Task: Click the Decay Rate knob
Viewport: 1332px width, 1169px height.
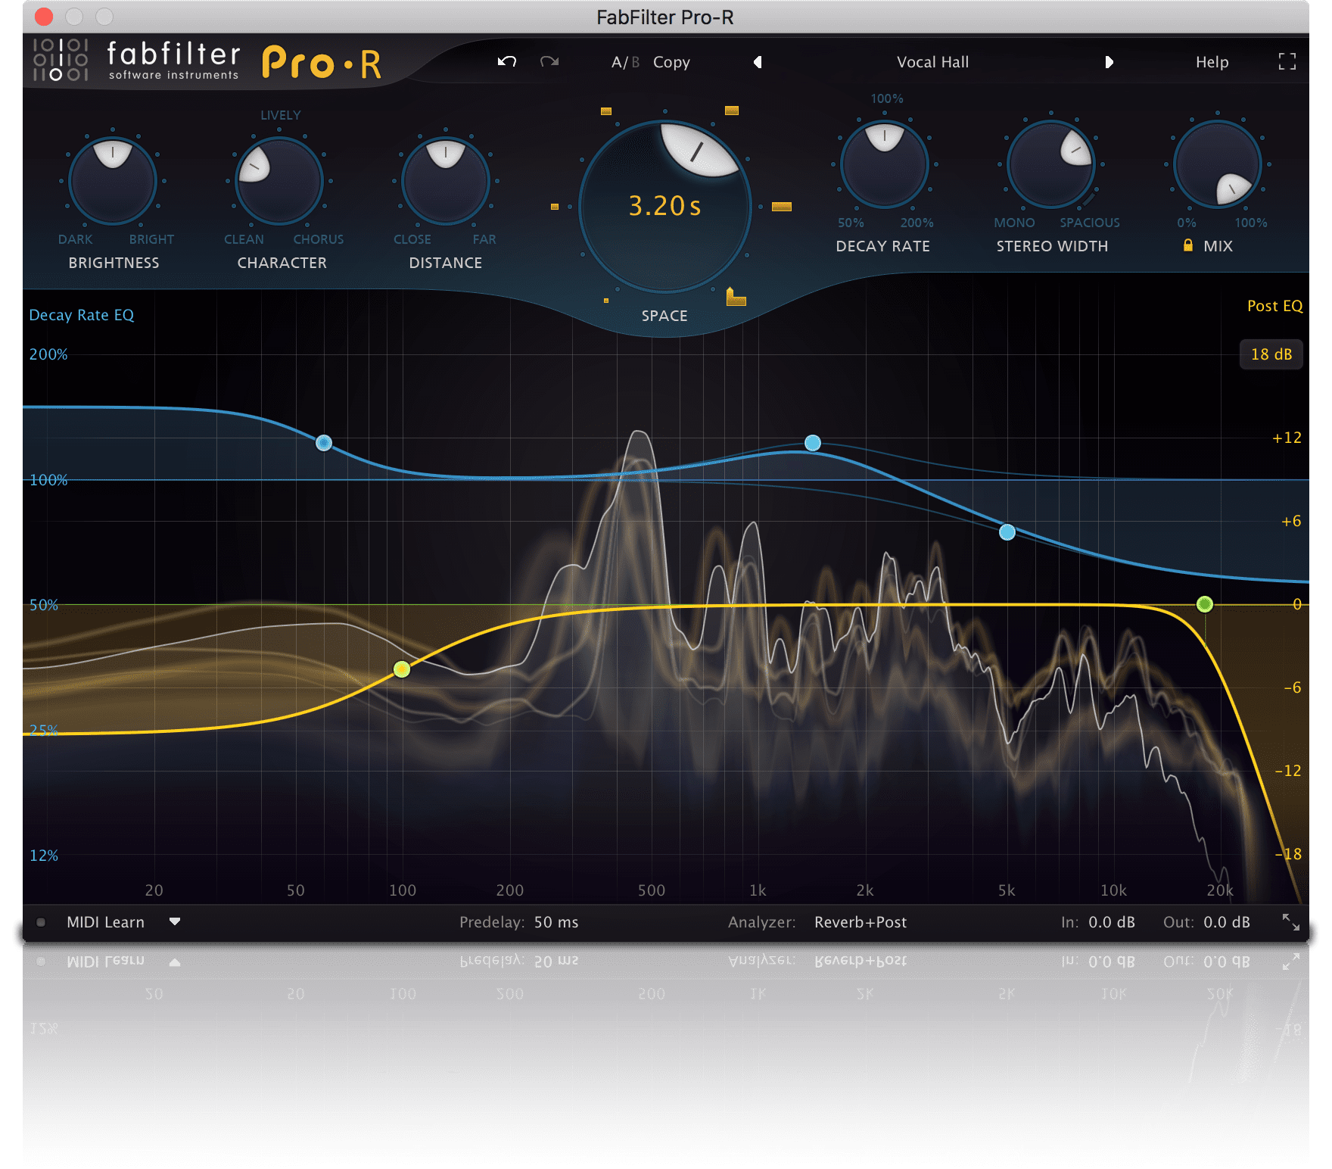Action: pos(885,164)
